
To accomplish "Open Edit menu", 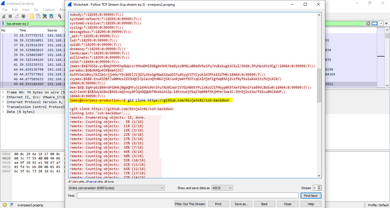I will click(15, 10).
